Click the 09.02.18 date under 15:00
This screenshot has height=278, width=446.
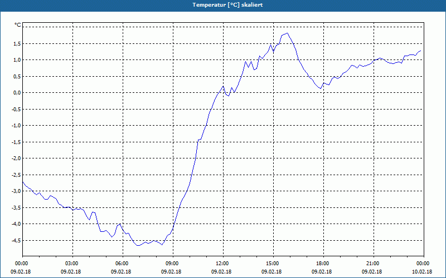tap(272, 272)
